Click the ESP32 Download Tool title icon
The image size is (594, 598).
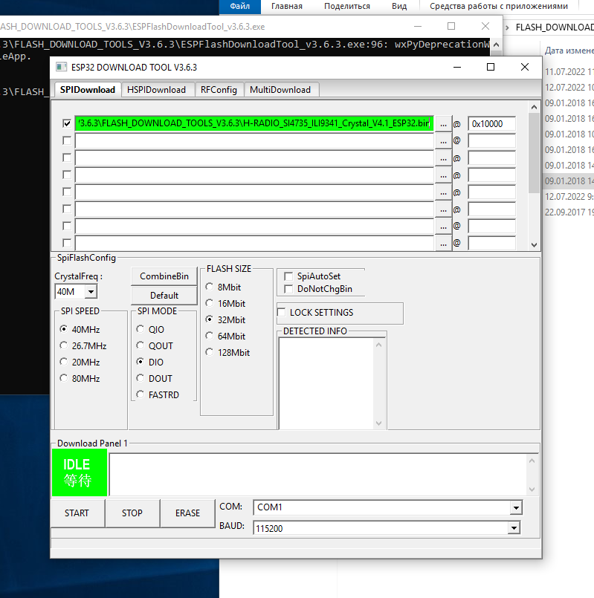pos(62,67)
